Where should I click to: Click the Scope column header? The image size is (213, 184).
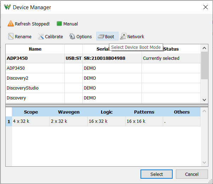(31, 112)
